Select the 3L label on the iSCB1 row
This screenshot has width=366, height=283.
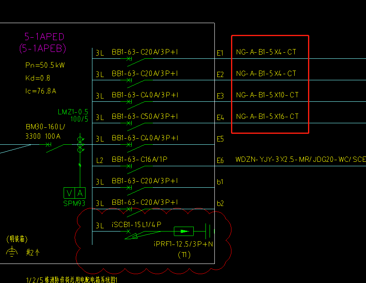(100, 225)
